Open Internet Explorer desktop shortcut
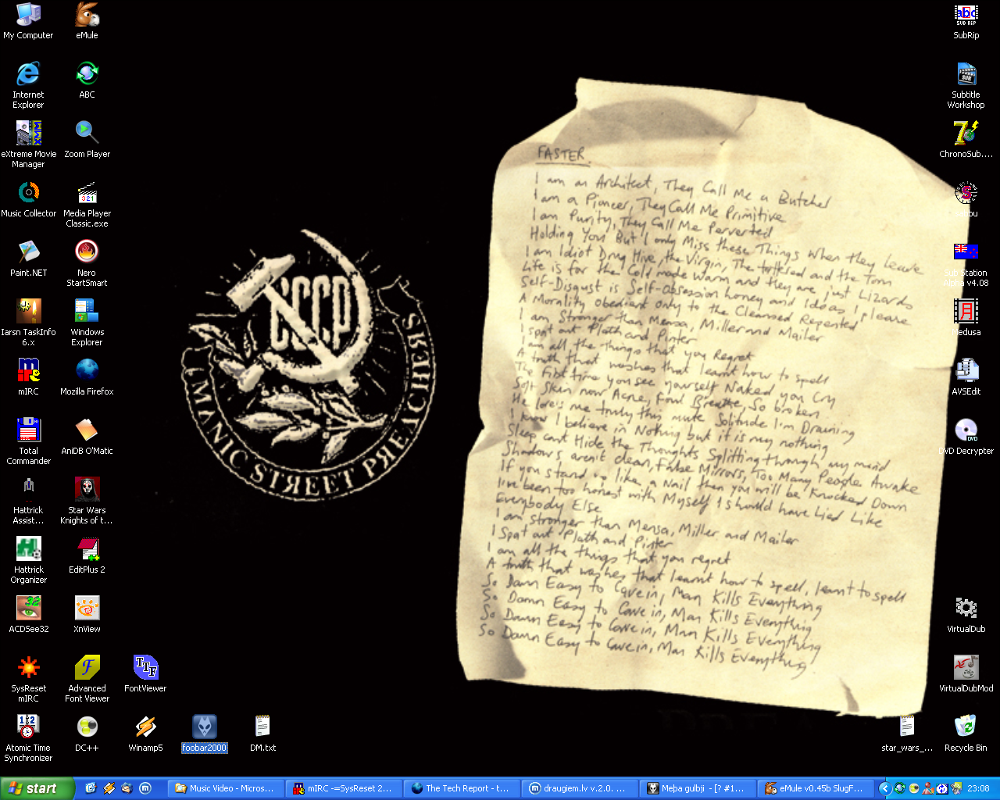1000x800 pixels. pyautogui.click(x=28, y=85)
